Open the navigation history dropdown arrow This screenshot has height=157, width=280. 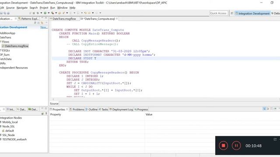tap(93, 13)
